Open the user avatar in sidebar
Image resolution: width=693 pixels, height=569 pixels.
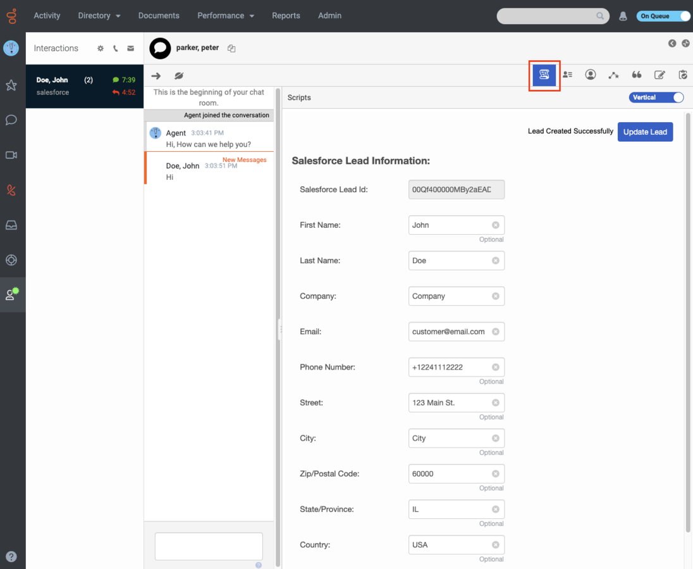coord(11,47)
